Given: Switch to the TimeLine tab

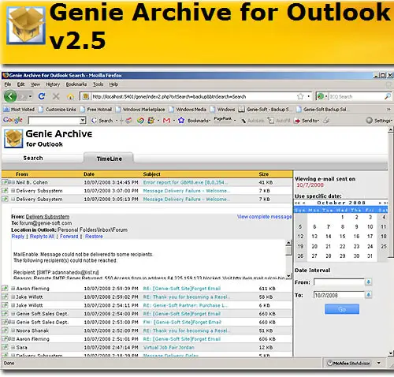Looking at the screenshot, I should coord(109,159).
